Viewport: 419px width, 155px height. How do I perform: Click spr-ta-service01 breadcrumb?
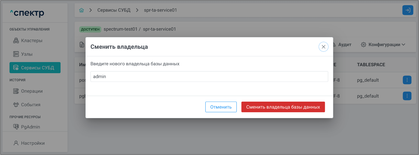point(160,10)
